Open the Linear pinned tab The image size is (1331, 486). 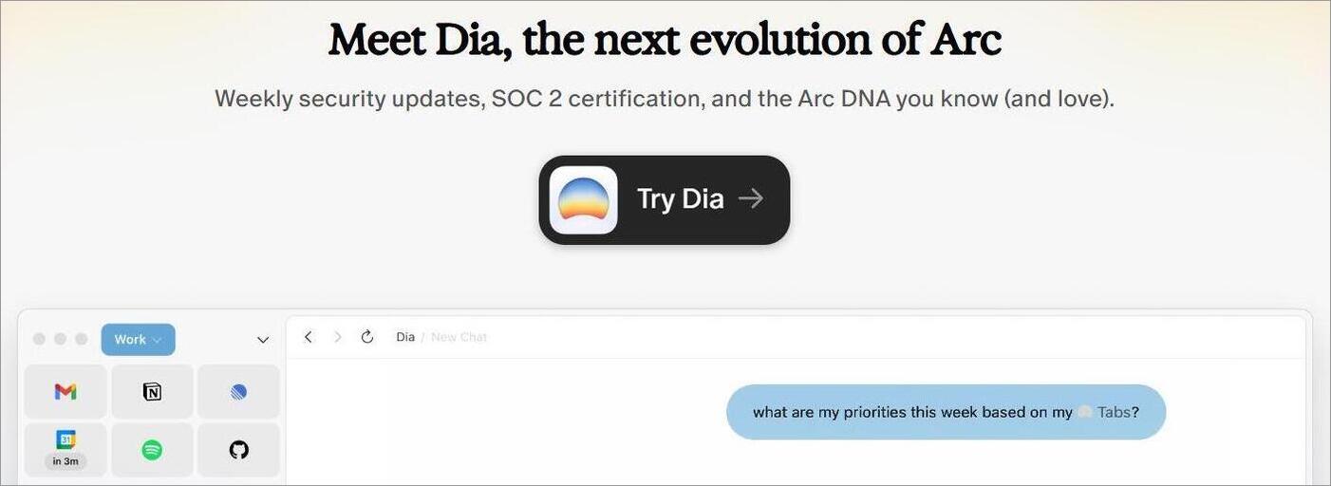coord(238,391)
